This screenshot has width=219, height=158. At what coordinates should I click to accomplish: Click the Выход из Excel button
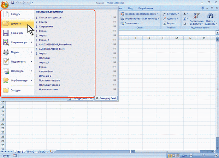pyautogui.click(x=106, y=98)
